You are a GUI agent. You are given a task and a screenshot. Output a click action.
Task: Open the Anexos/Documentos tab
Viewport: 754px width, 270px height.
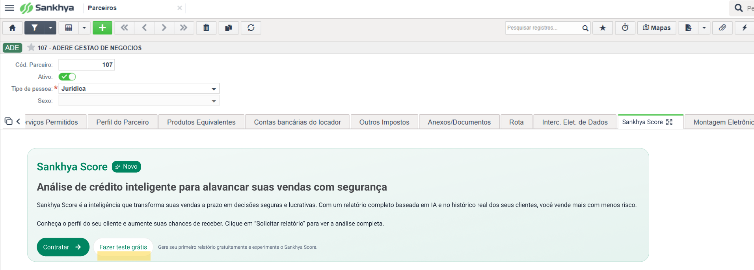click(459, 122)
